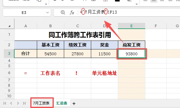Select row 8 header

pos(9,85)
